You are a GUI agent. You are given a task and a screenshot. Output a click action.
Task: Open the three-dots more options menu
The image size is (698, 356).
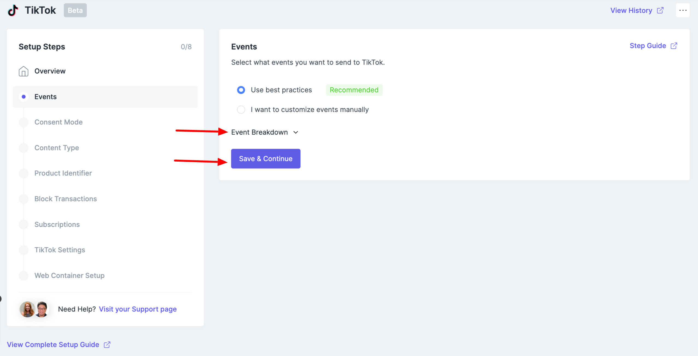pos(682,10)
